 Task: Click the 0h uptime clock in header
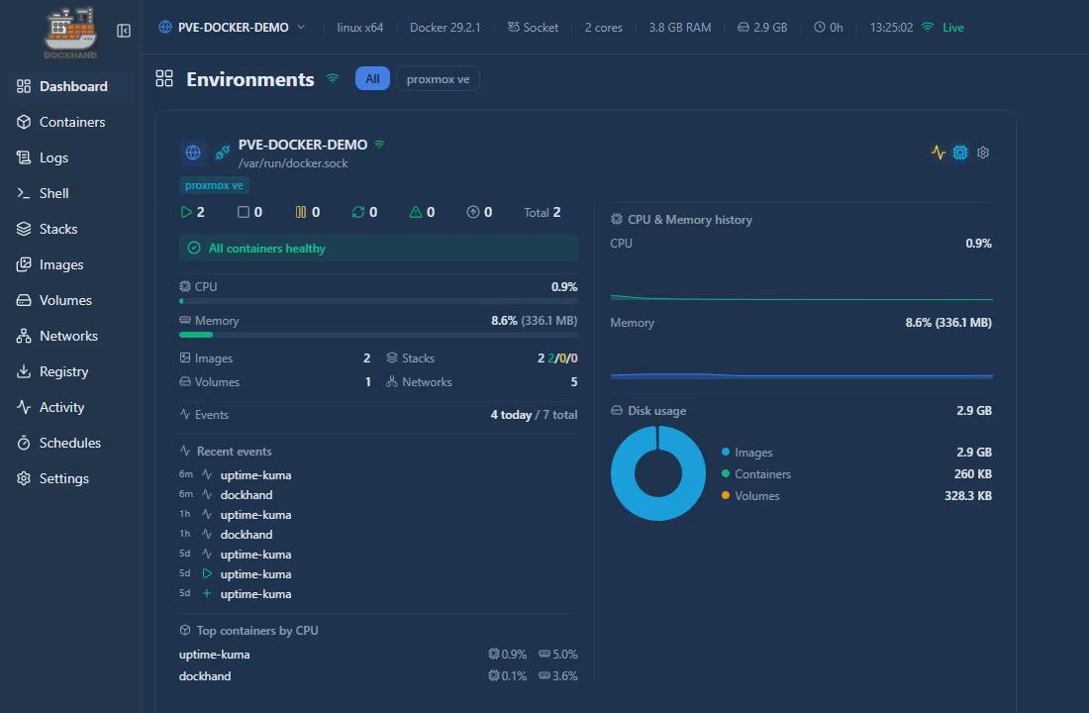829,27
